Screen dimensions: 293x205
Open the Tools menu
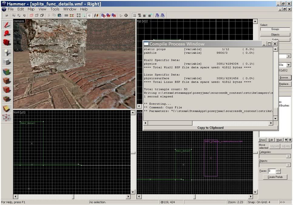[x=55, y=9]
